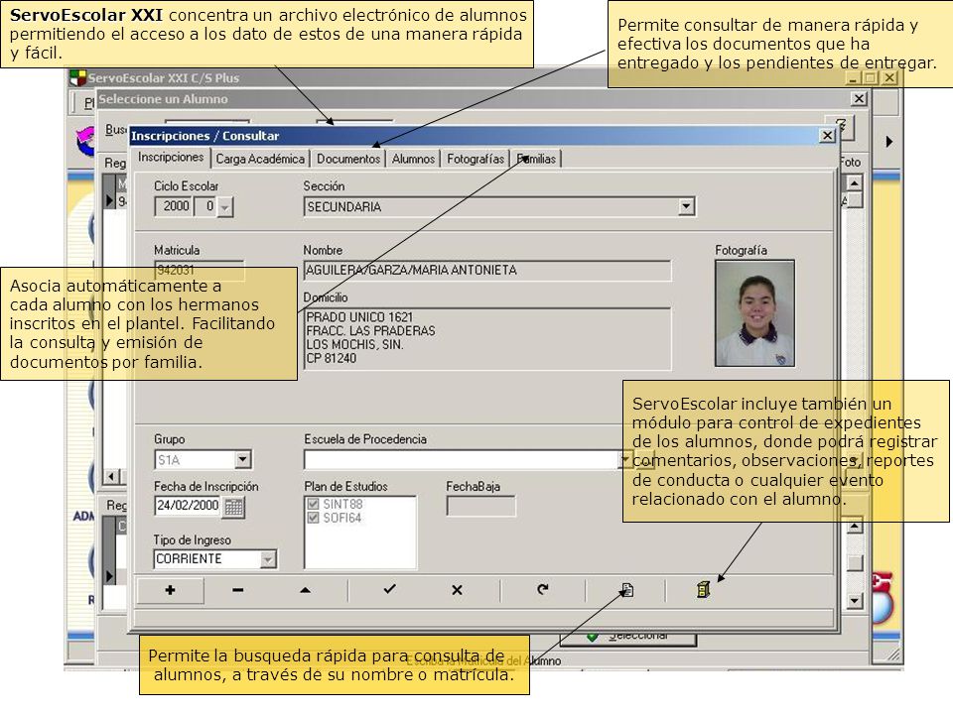Click the right-pointing arrow in main toolbar

click(x=889, y=142)
